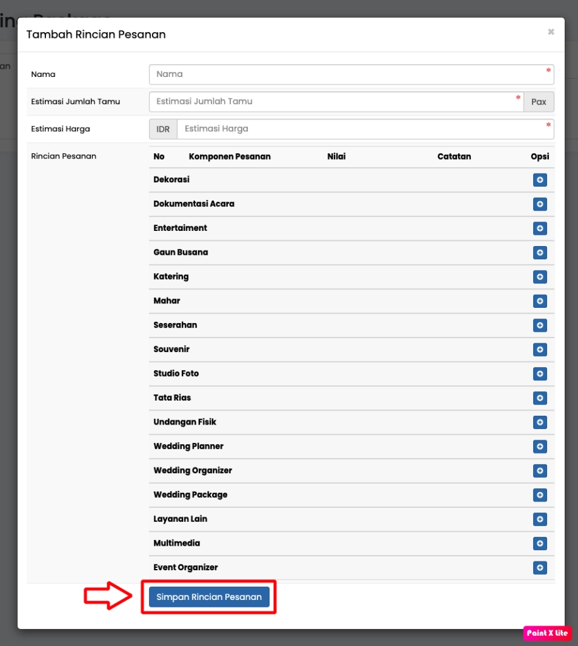Click the Nama input field

click(351, 74)
